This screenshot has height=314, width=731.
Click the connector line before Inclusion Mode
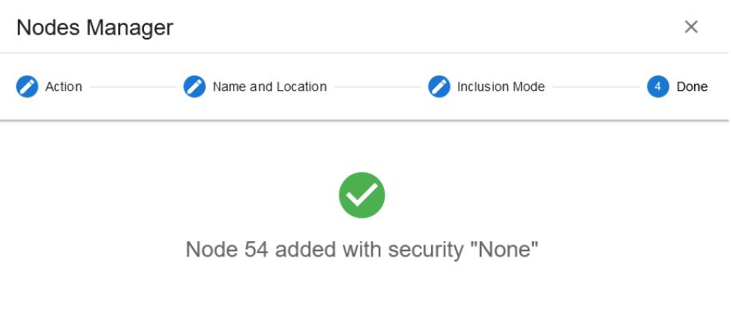pyautogui.click(x=377, y=87)
